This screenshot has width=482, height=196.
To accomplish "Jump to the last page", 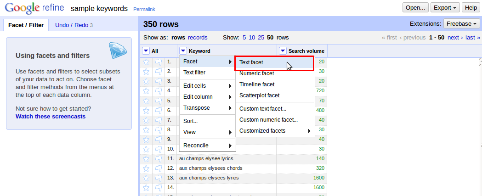I will coord(473,38).
